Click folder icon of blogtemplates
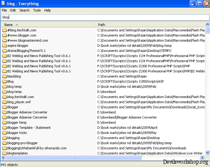The width and height of the screenshot is (210, 167). [x=5, y=153]
